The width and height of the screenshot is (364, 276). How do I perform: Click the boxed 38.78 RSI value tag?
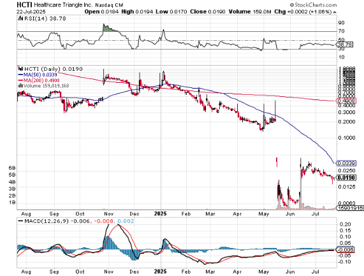tap(346, 45)
